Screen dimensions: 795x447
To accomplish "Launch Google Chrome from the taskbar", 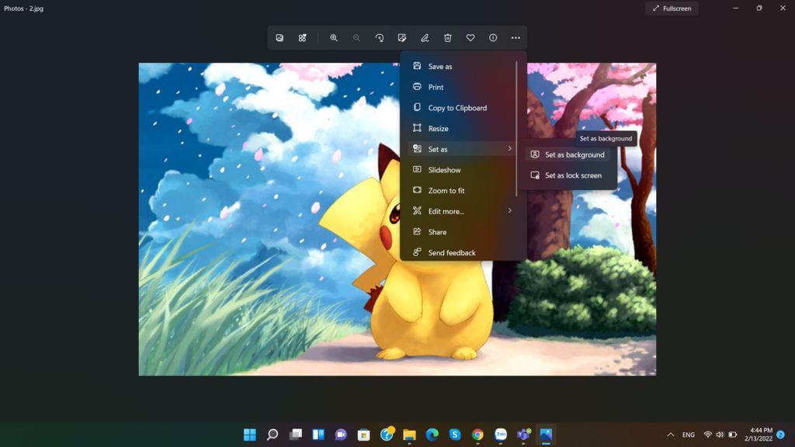I will (x=477, y=435).
